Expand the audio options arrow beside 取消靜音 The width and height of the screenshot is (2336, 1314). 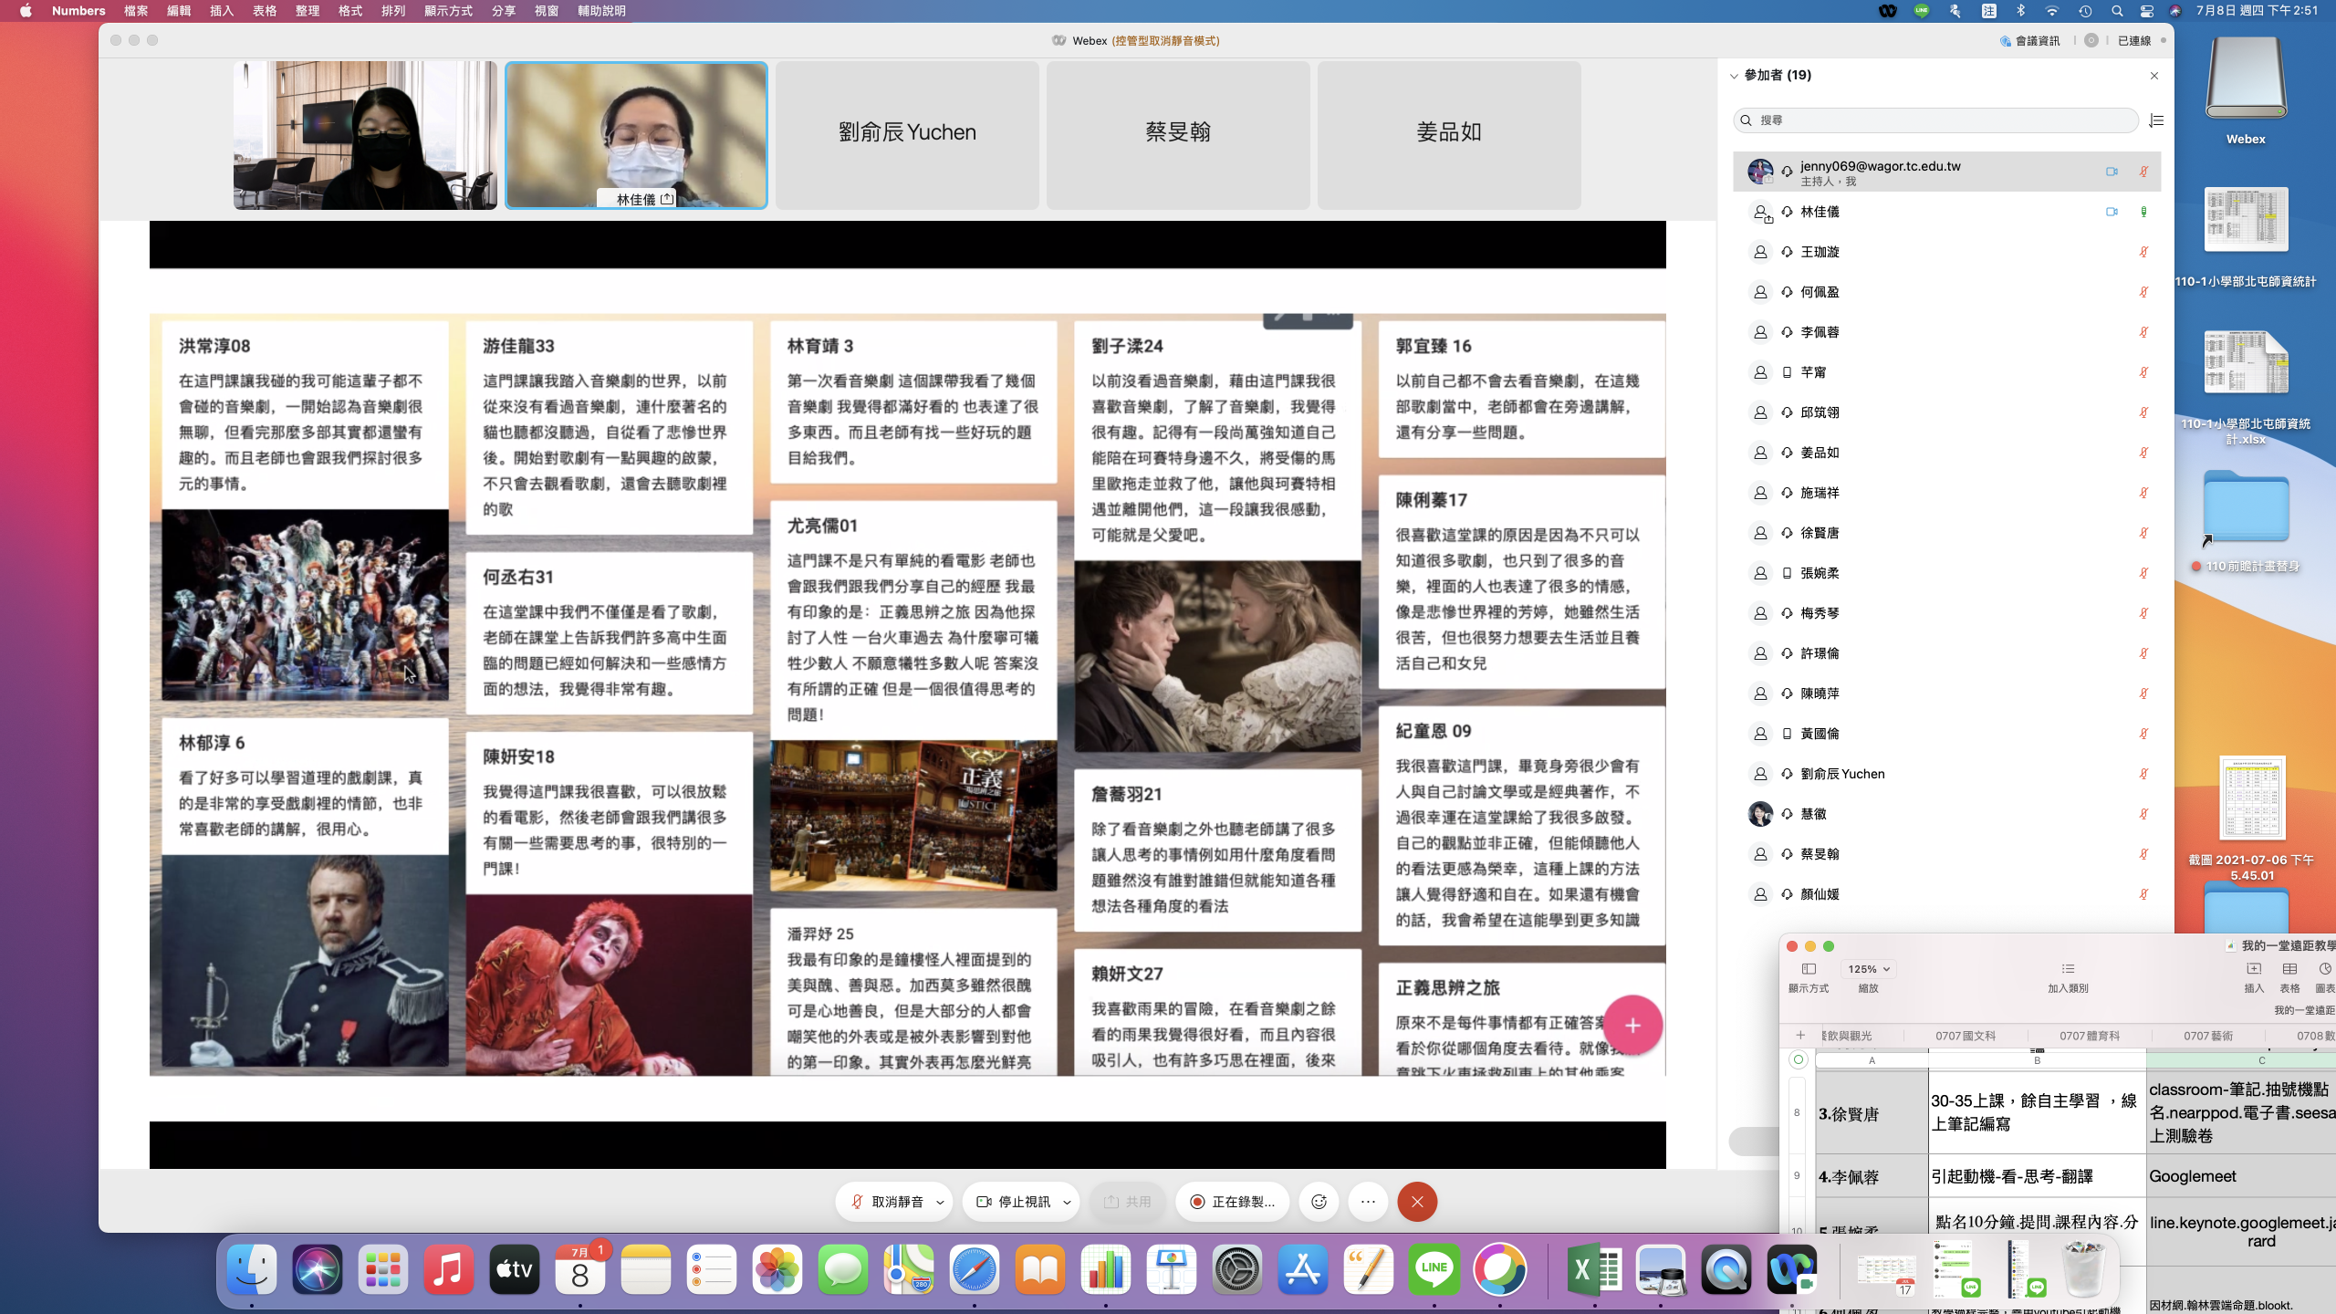(x=940, y=1203)
